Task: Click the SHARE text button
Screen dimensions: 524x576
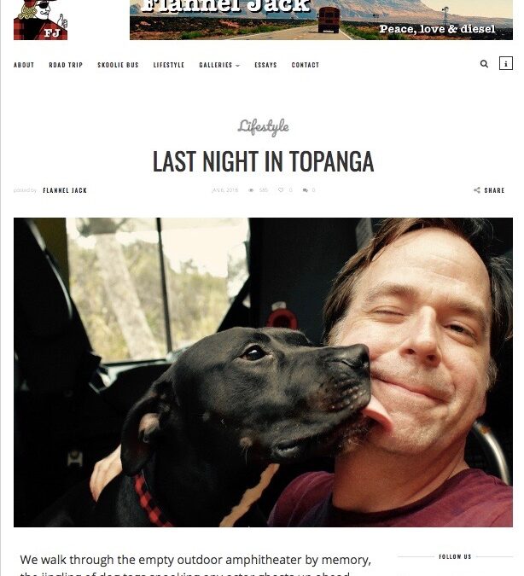Action: pyautogui.click(x=494, y=190)
